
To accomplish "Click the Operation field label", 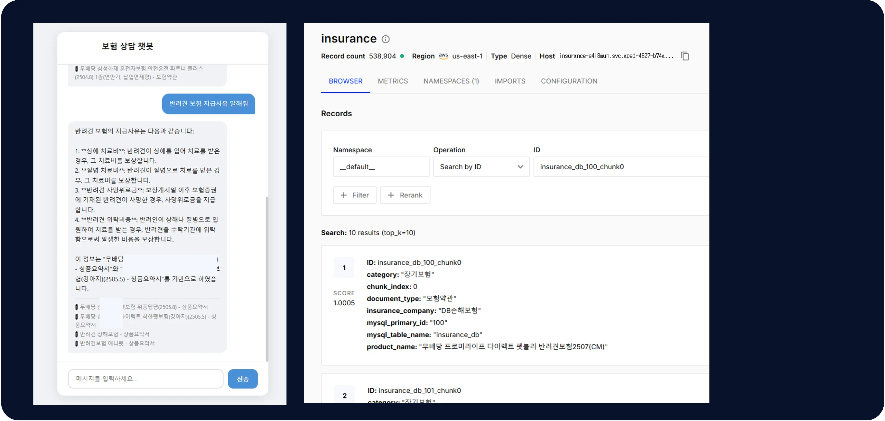I will 449,150.
